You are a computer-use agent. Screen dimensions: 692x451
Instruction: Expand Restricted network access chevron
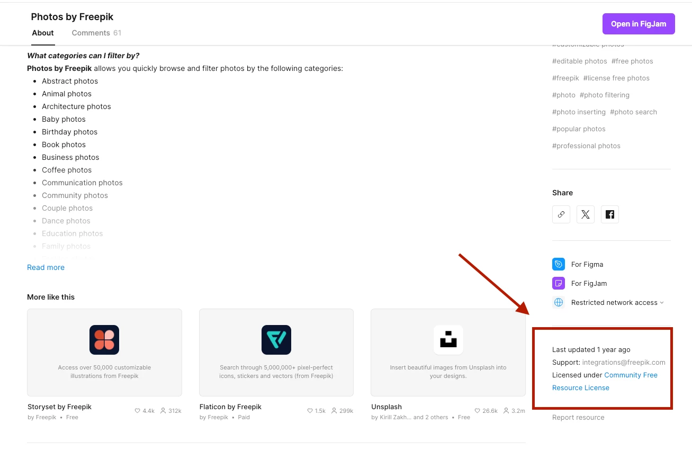[662, 303]
